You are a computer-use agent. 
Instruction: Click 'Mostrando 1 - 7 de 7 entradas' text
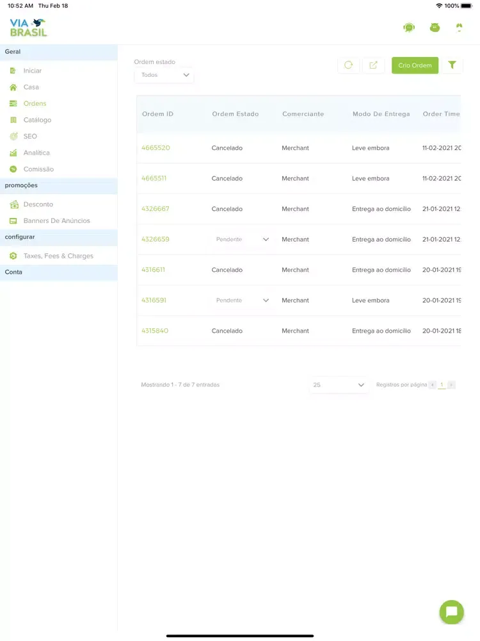point(180,385)
